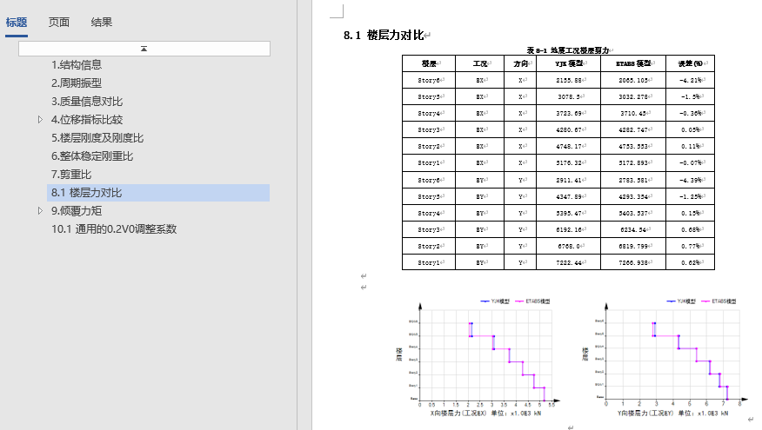This screenshot has width=762, height=430.
Task: Click the ETABS 模型 column header
Action: (633, 63)
